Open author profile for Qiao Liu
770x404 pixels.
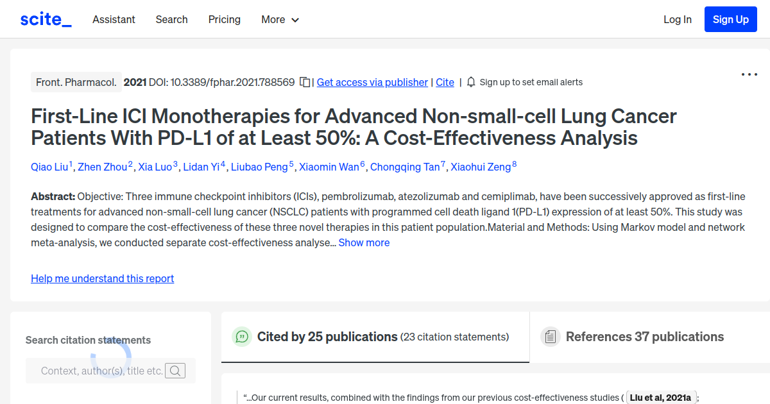49,167
